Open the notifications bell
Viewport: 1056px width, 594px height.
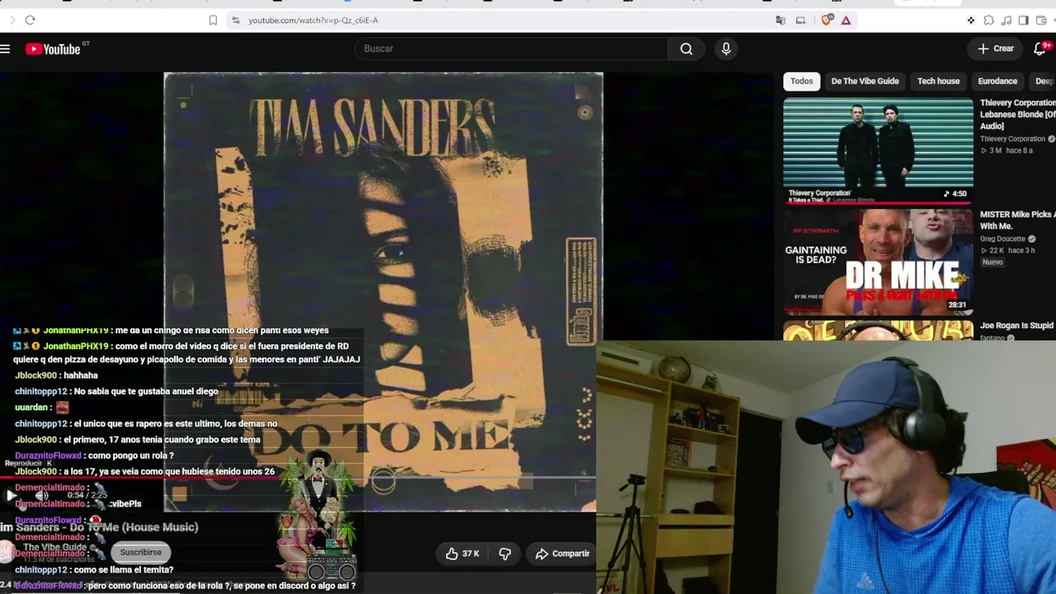point(1040,49)
